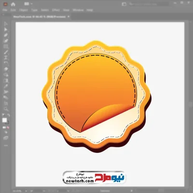Screen dimensions: 193x193
Task: Open the Effect menu
Action: tap(56, 10)
